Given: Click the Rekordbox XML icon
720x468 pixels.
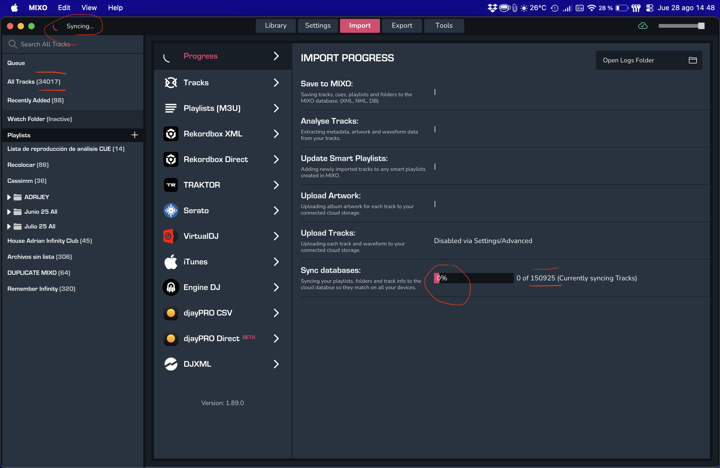Looking at the screenshot, I should 171,134.
